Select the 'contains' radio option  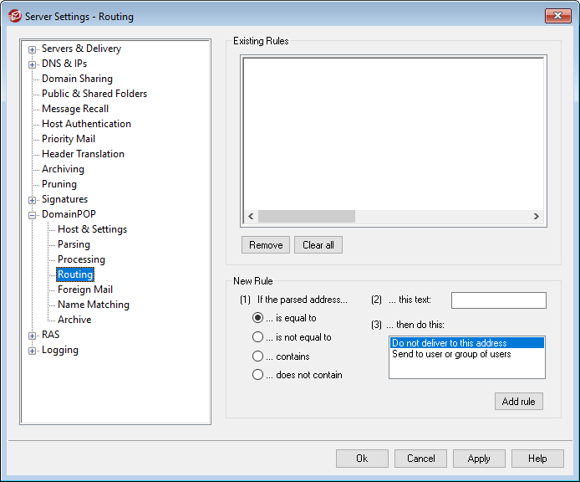[x=258, y=356]
